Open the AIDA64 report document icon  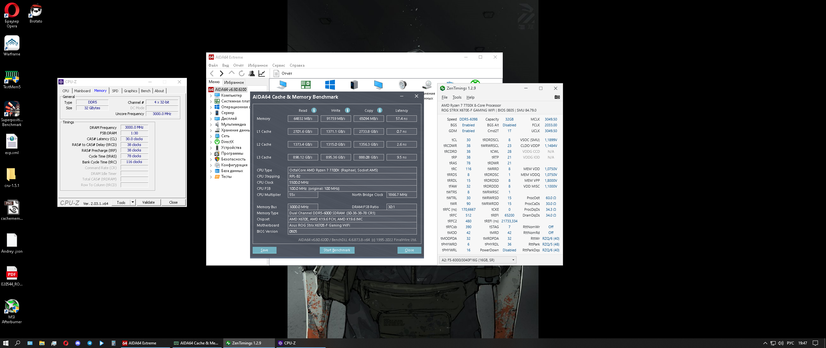pos(277,73)
